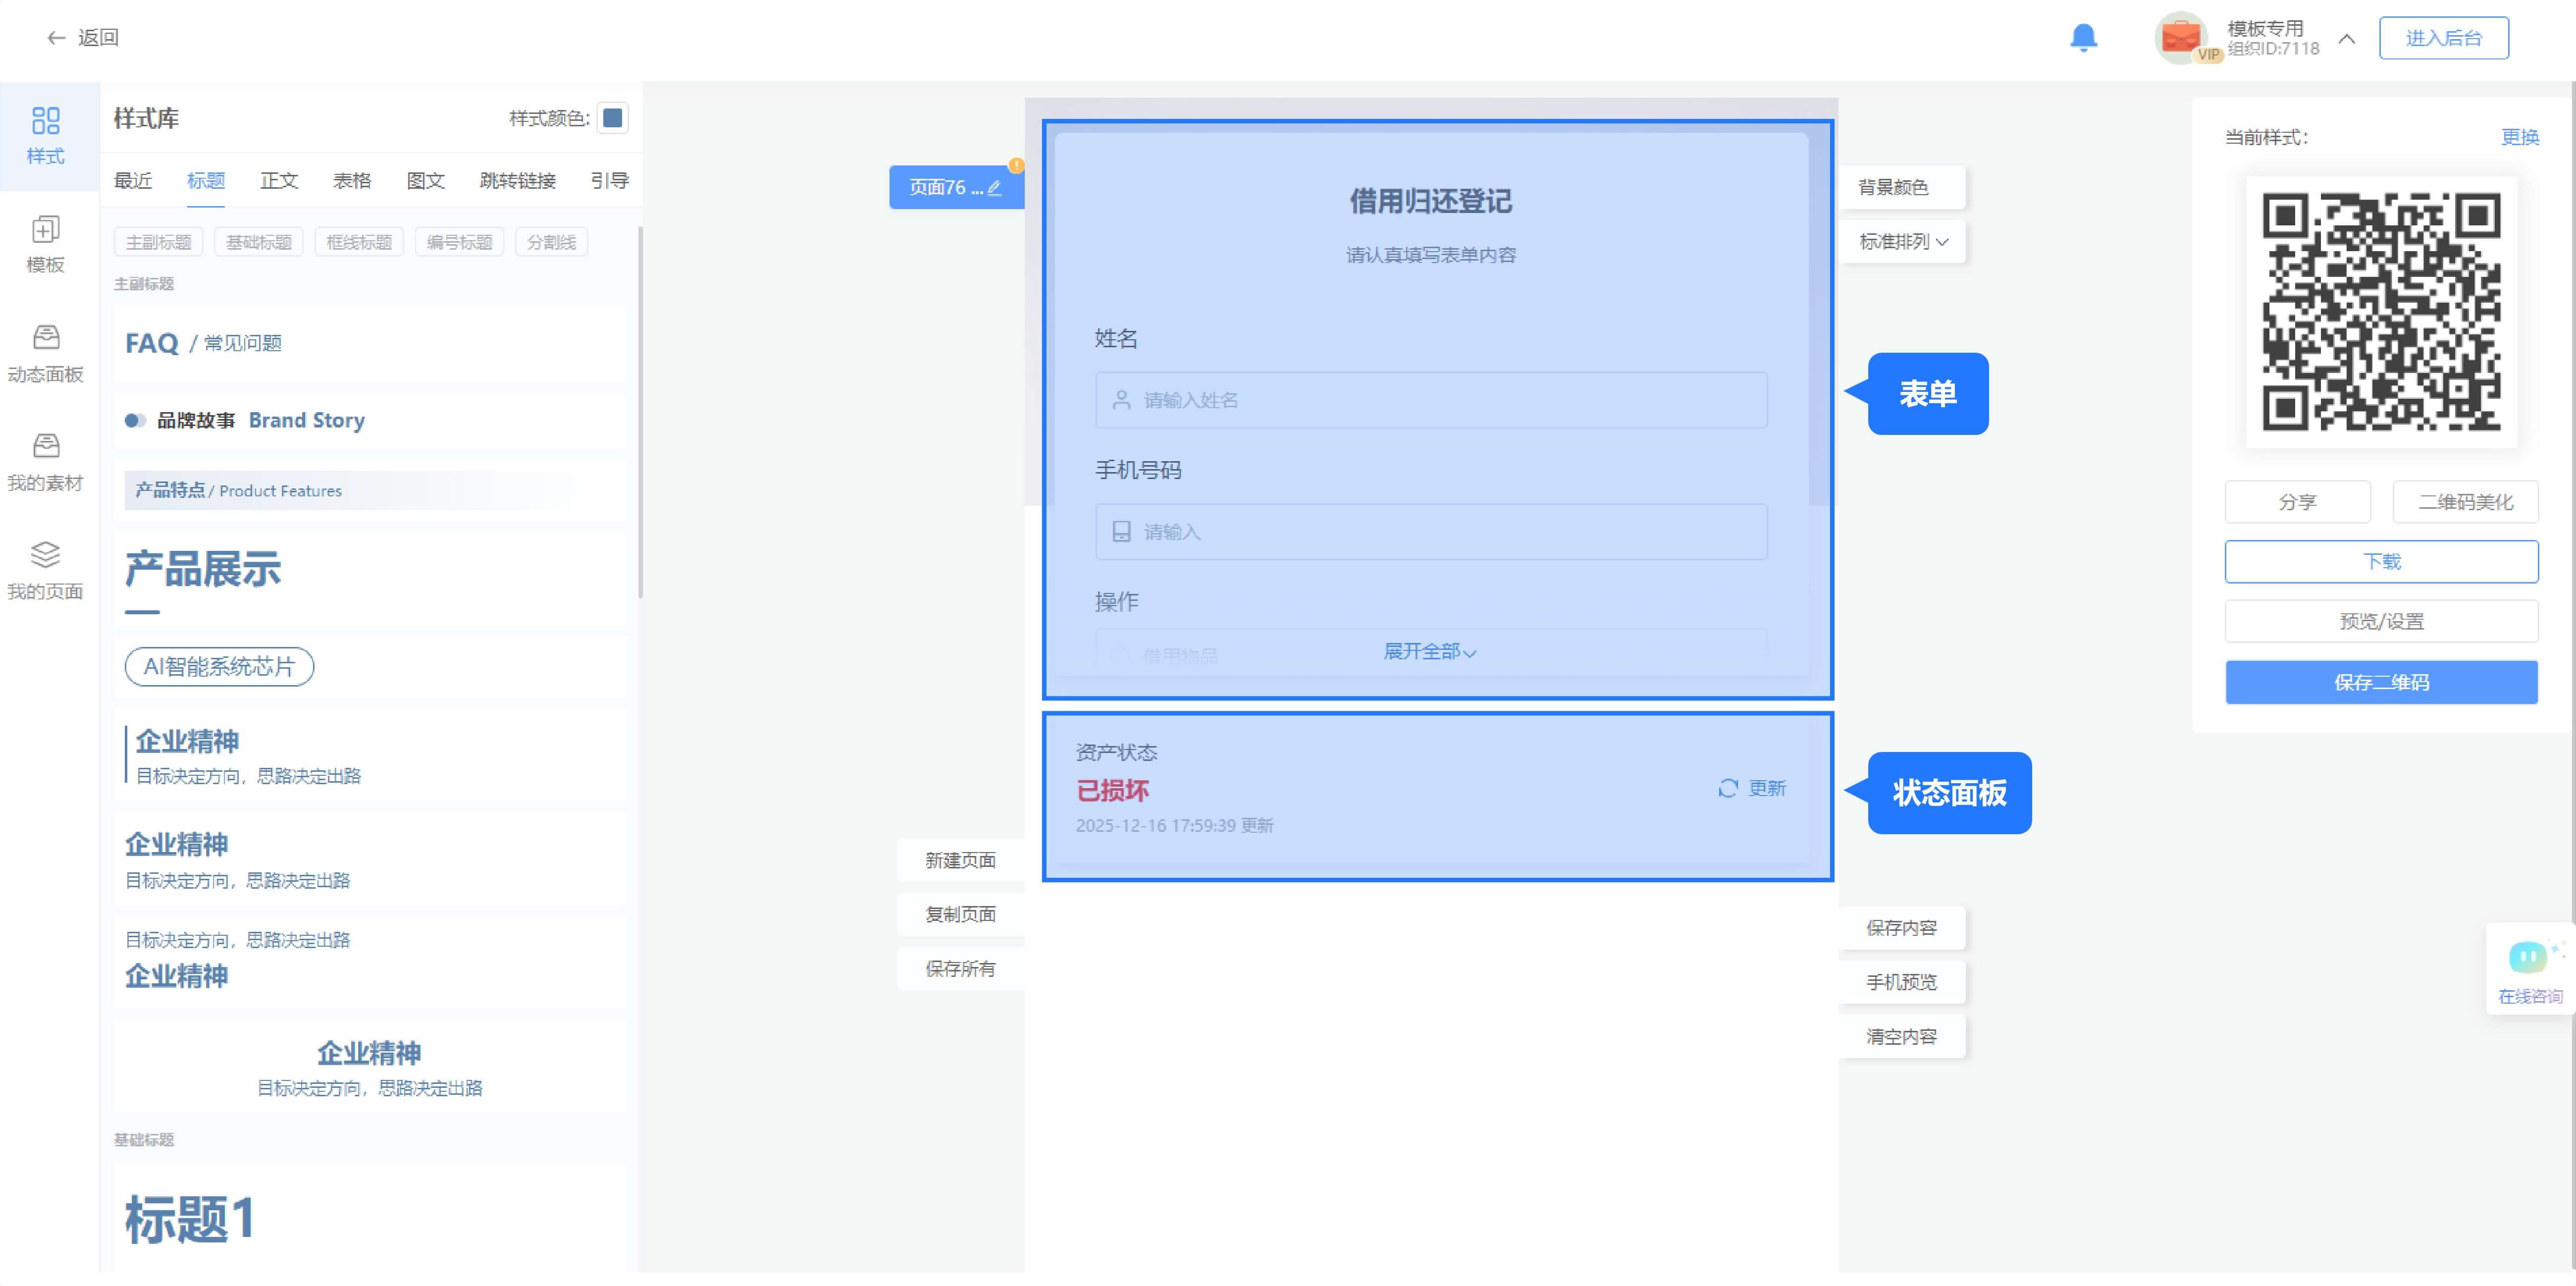
Task: Open 我的素材 in the sidebar
Action: point(45,462)
